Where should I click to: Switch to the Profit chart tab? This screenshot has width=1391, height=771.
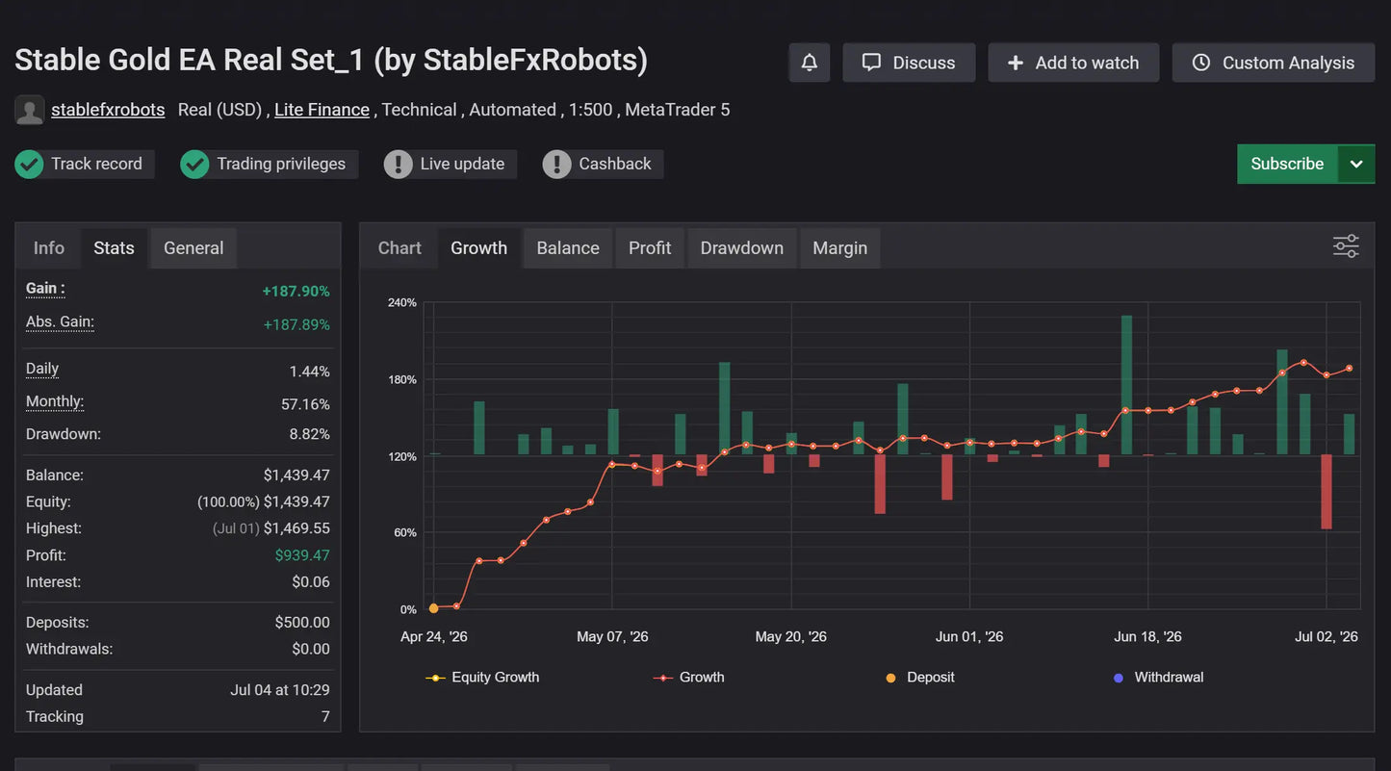650,247
